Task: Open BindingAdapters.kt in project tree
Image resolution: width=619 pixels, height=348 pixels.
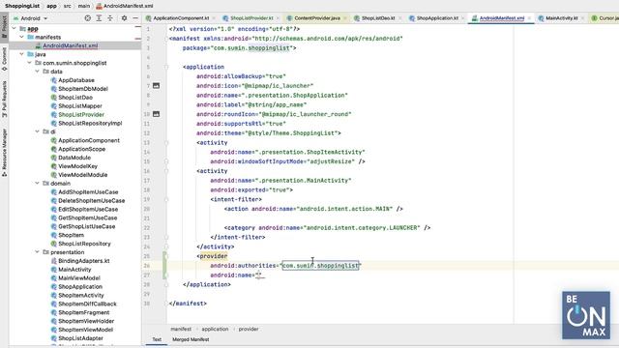Action: 84,261
